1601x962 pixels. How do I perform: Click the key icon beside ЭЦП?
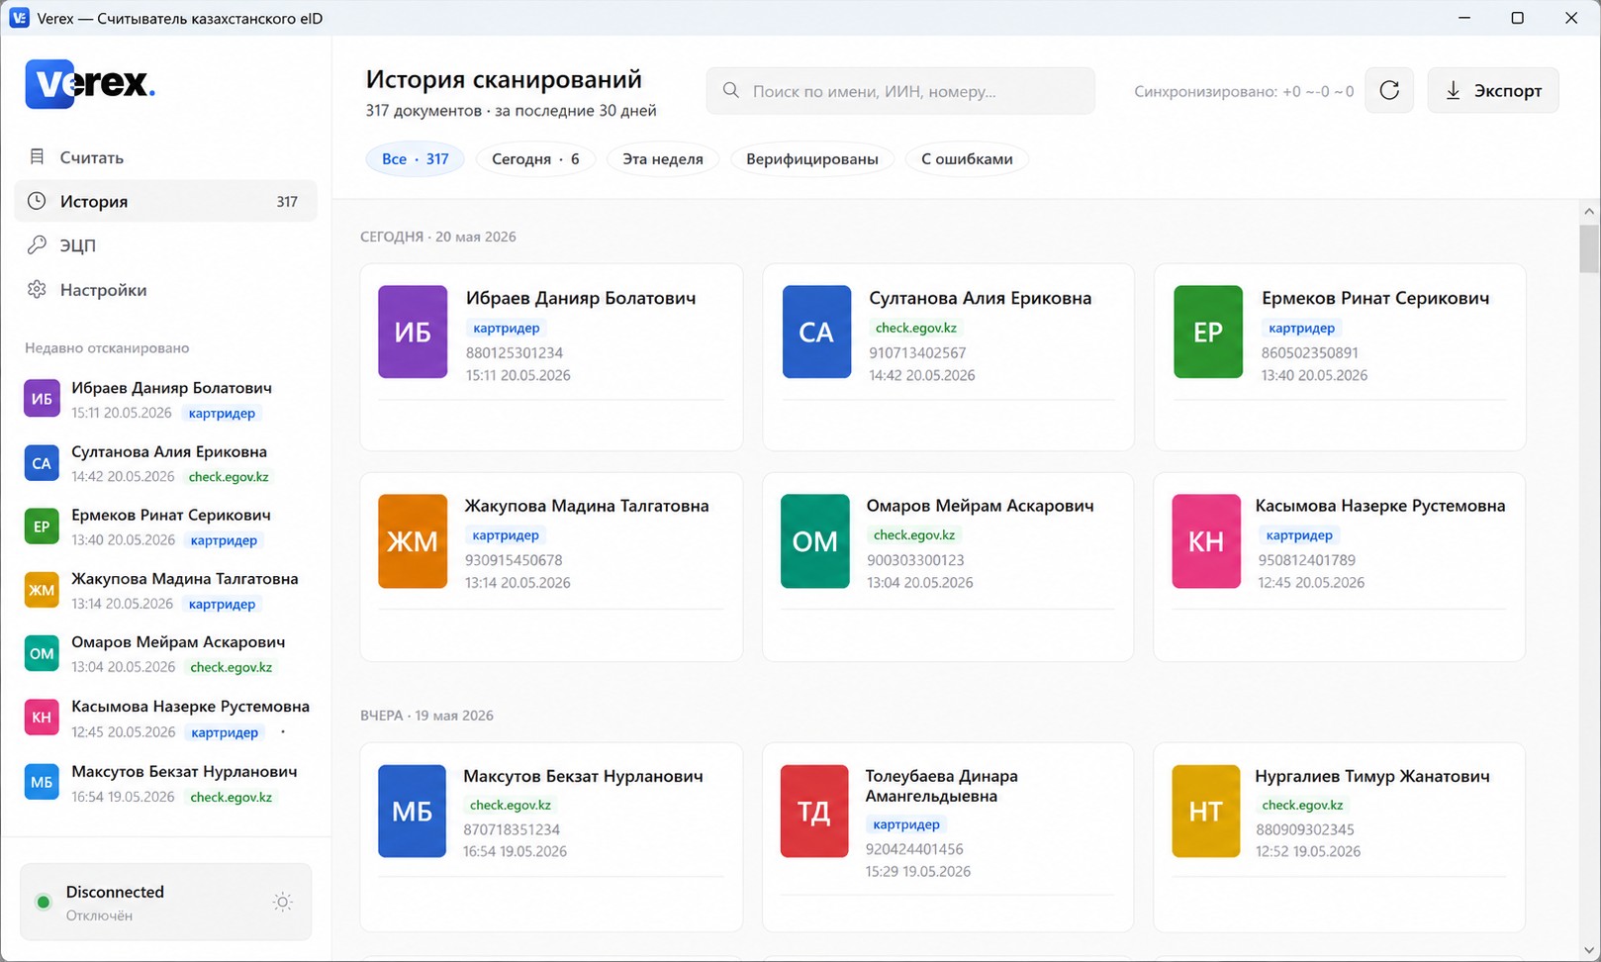[x=37, y=244]
